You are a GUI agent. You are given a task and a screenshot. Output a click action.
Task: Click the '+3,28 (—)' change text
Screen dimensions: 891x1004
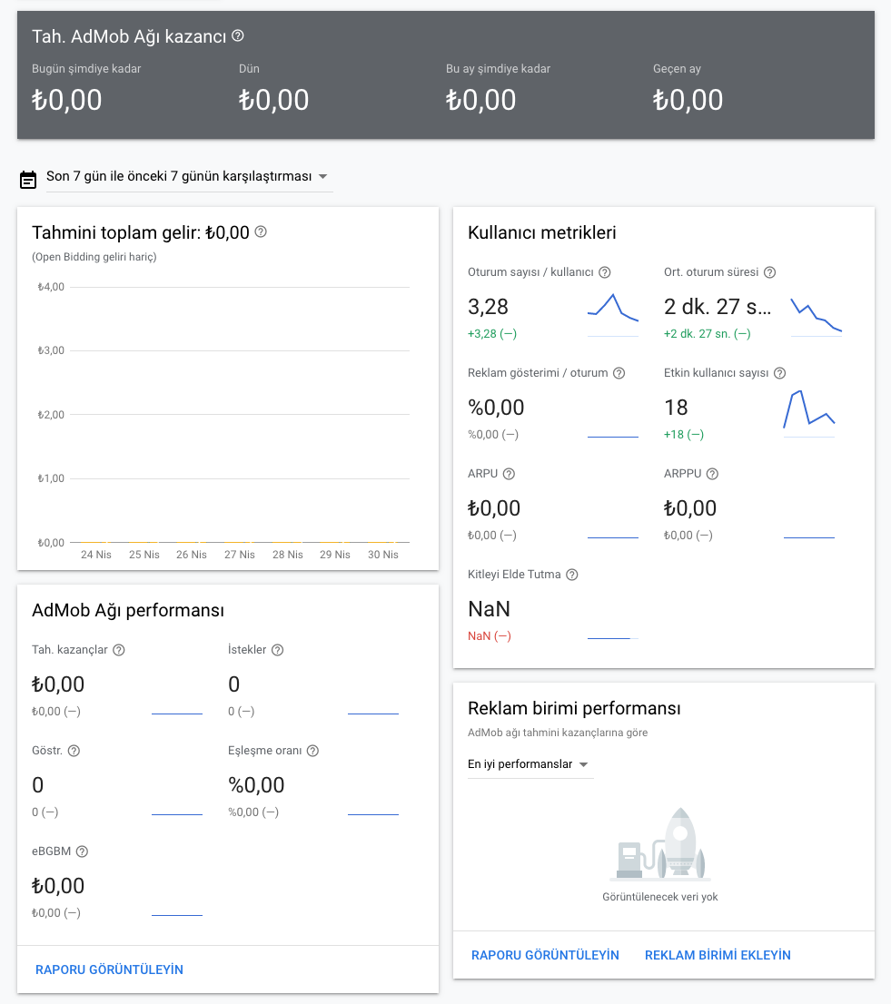tap(492, 333)
